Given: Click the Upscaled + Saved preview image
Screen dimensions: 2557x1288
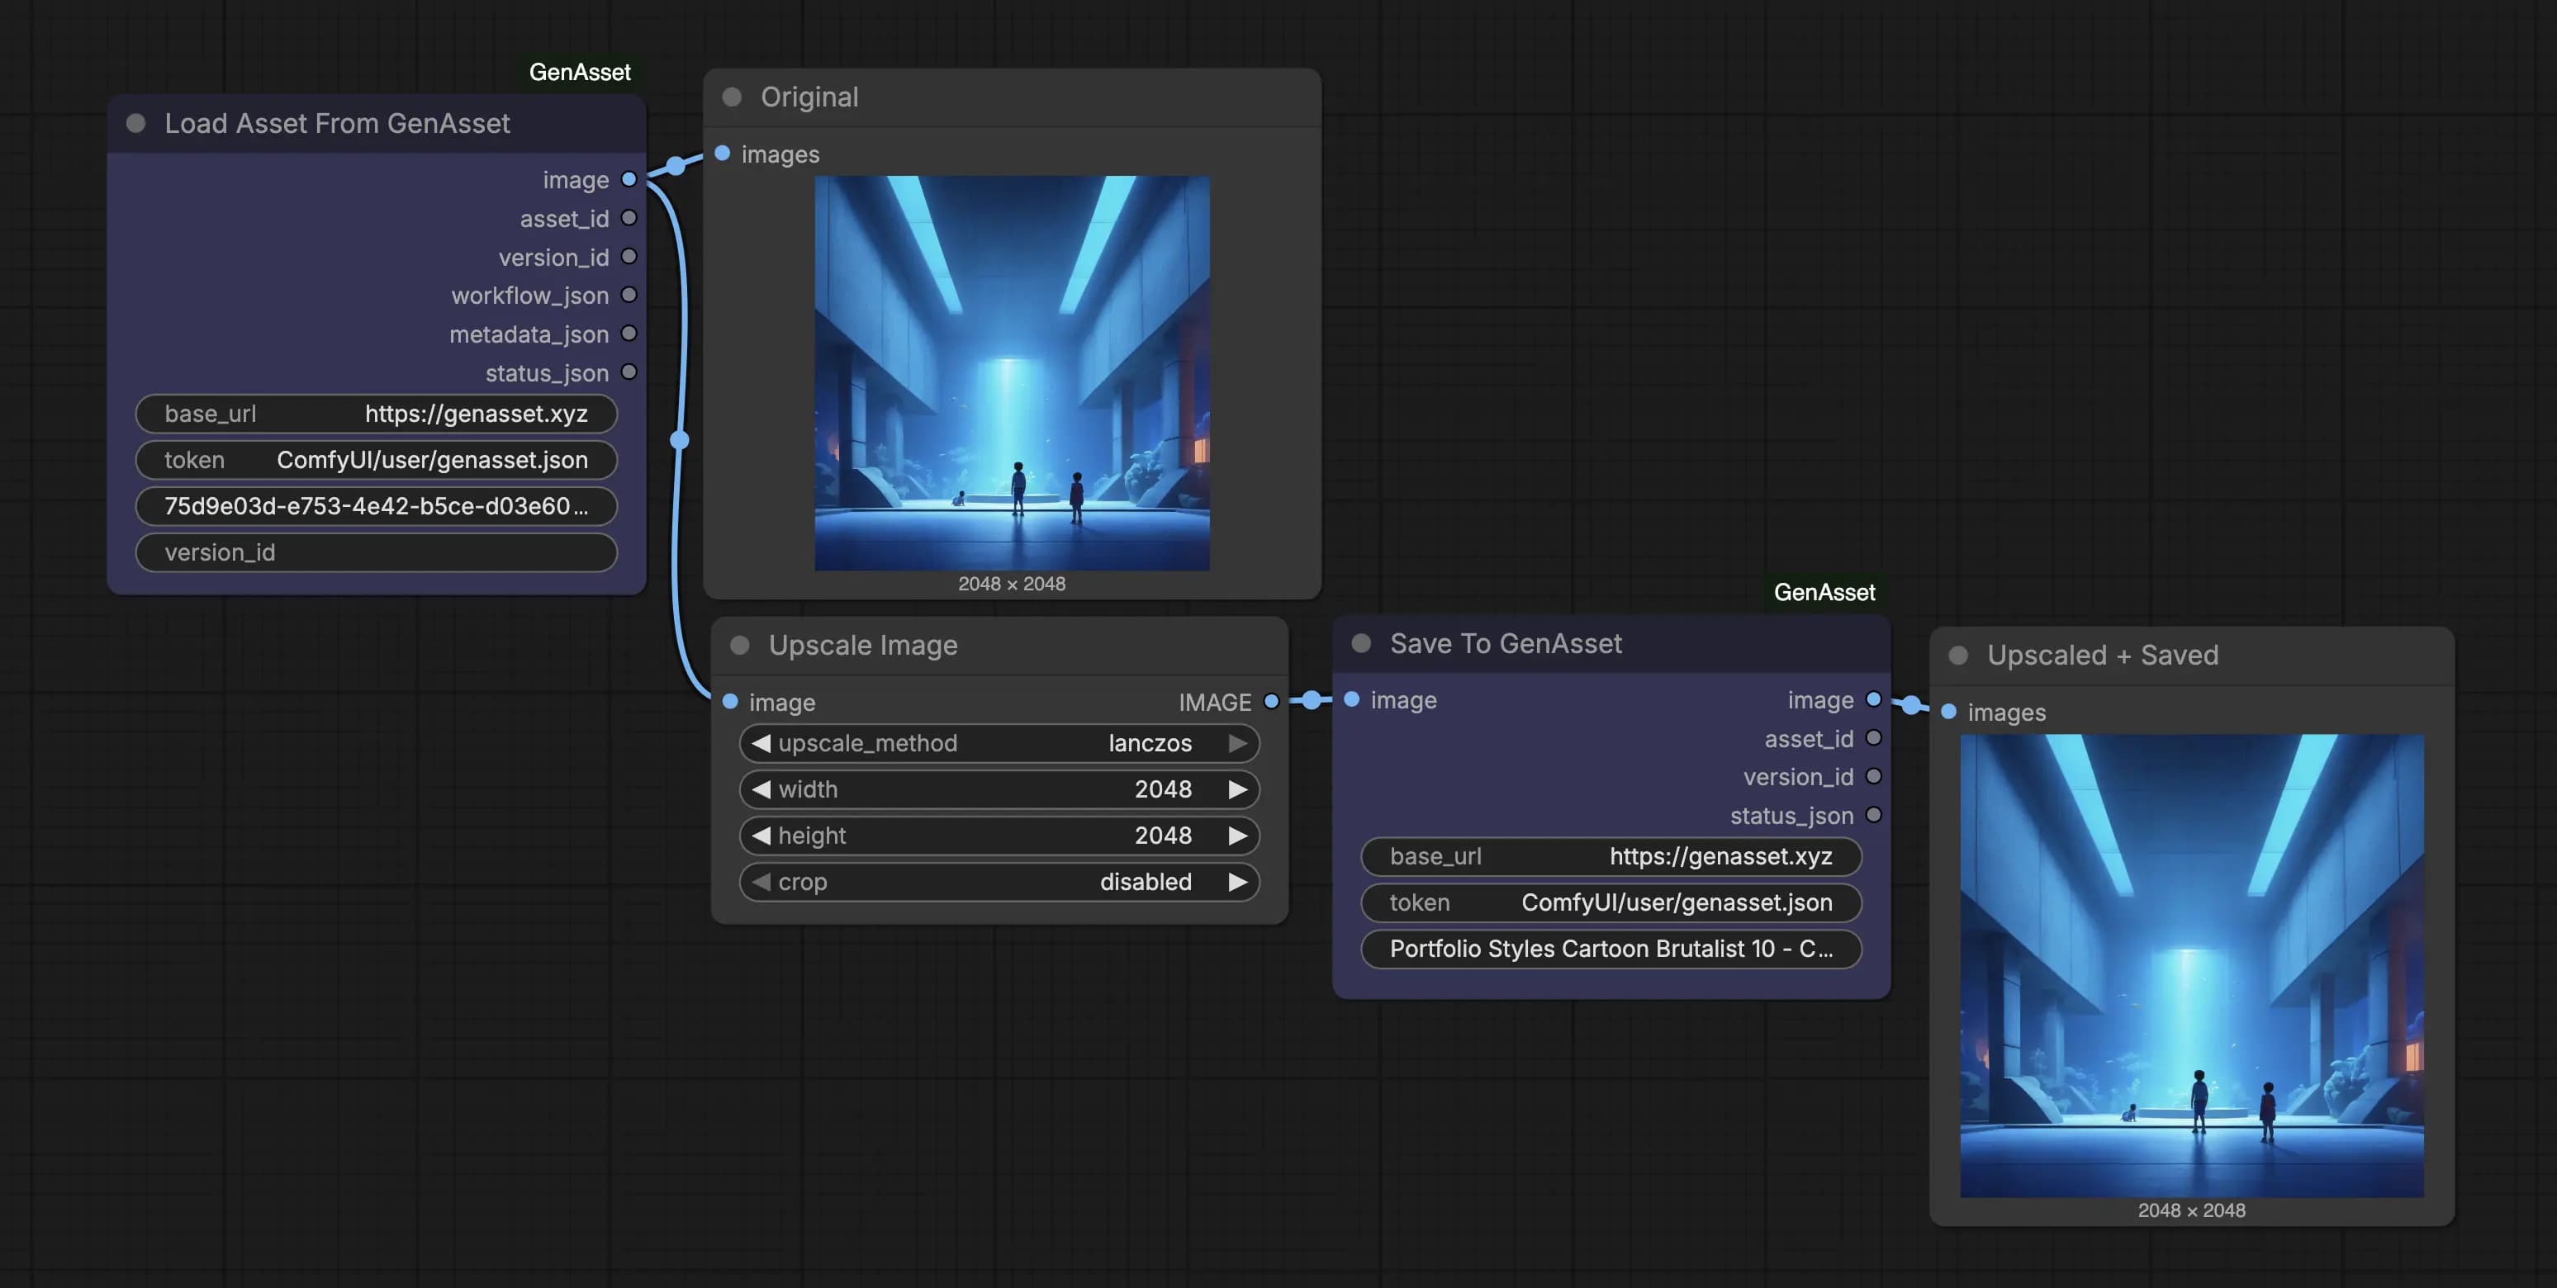Looking at the screenshot, I should [x=2192, y=965].
